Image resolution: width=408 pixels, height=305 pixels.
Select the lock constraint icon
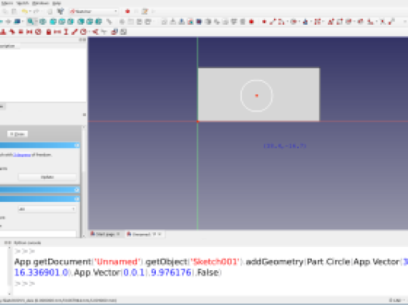pyautogui.click(x=48, y=32)
